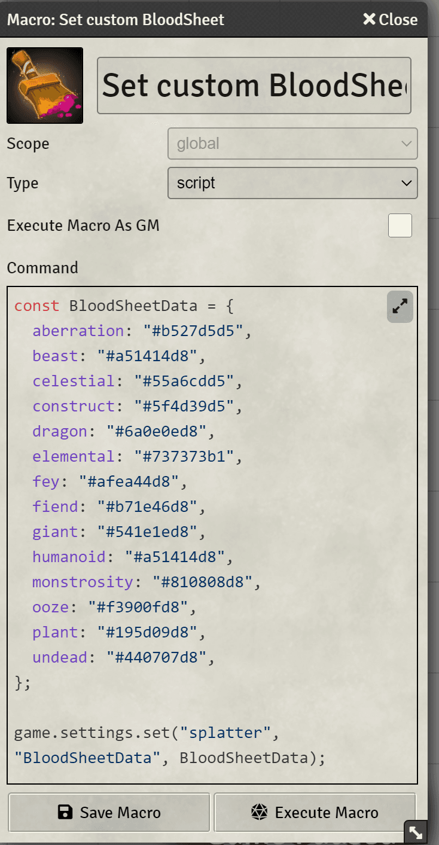Enable Execute Macro As GM checkbox
Screen dimensions: 439x845
pos(400,225)
